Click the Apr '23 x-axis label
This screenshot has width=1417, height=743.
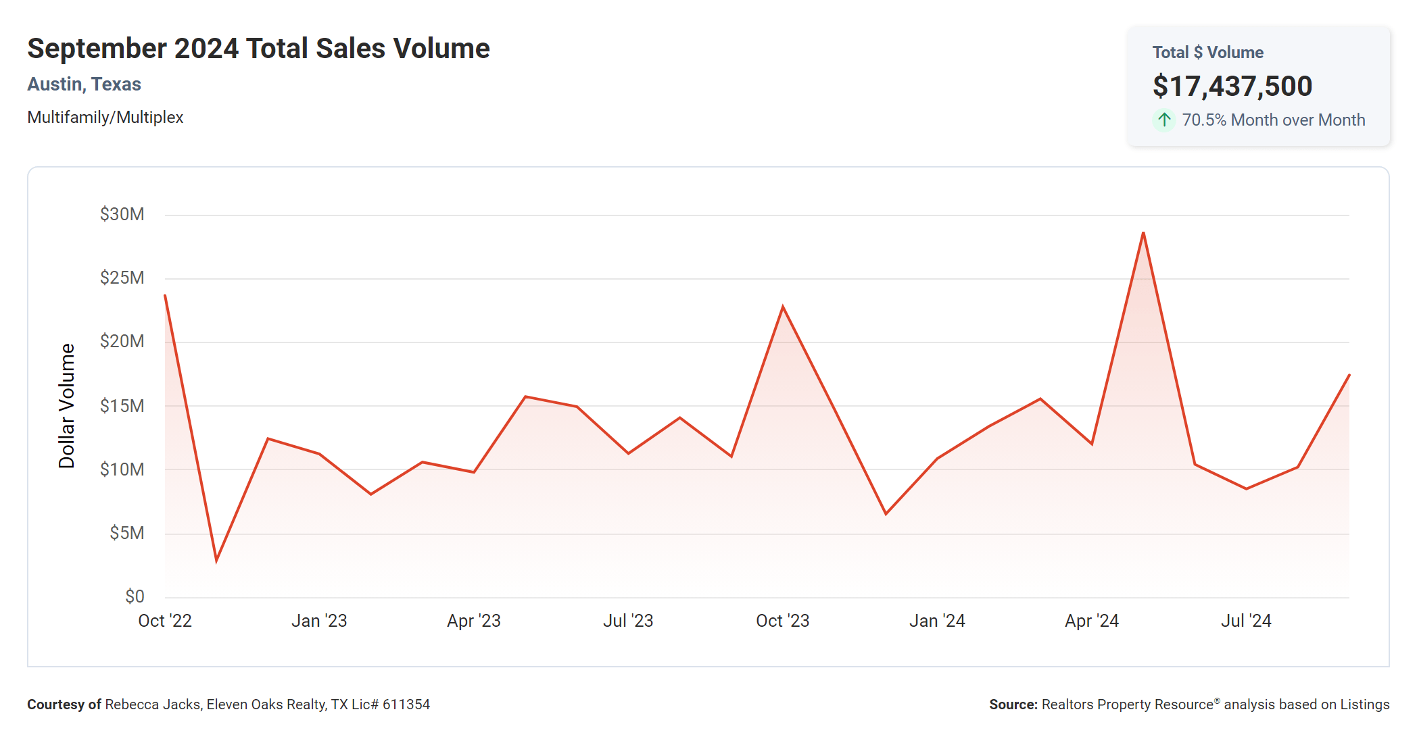tap(473, 621)
